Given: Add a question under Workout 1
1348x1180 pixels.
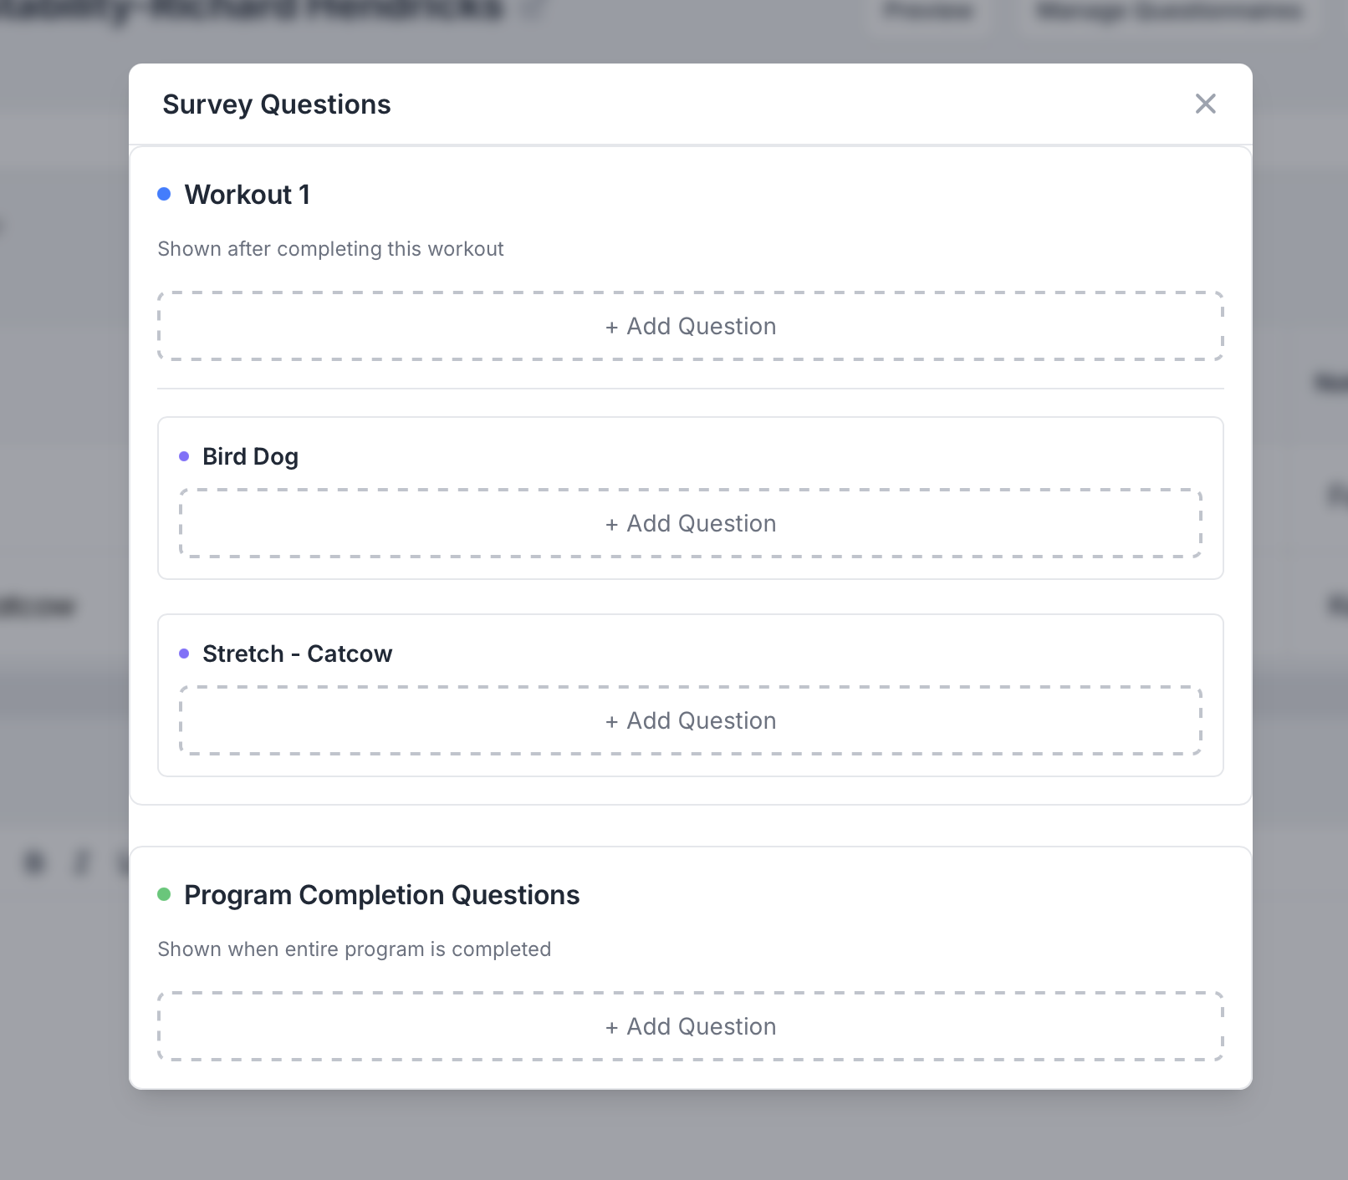Looking at the screenshot, I should 691,326.
